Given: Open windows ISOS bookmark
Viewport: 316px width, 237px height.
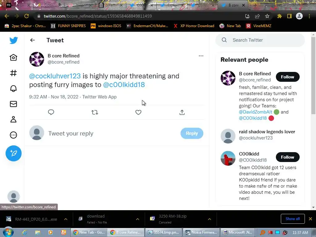Looking at the screenshot, I should (x=106, y=26).
